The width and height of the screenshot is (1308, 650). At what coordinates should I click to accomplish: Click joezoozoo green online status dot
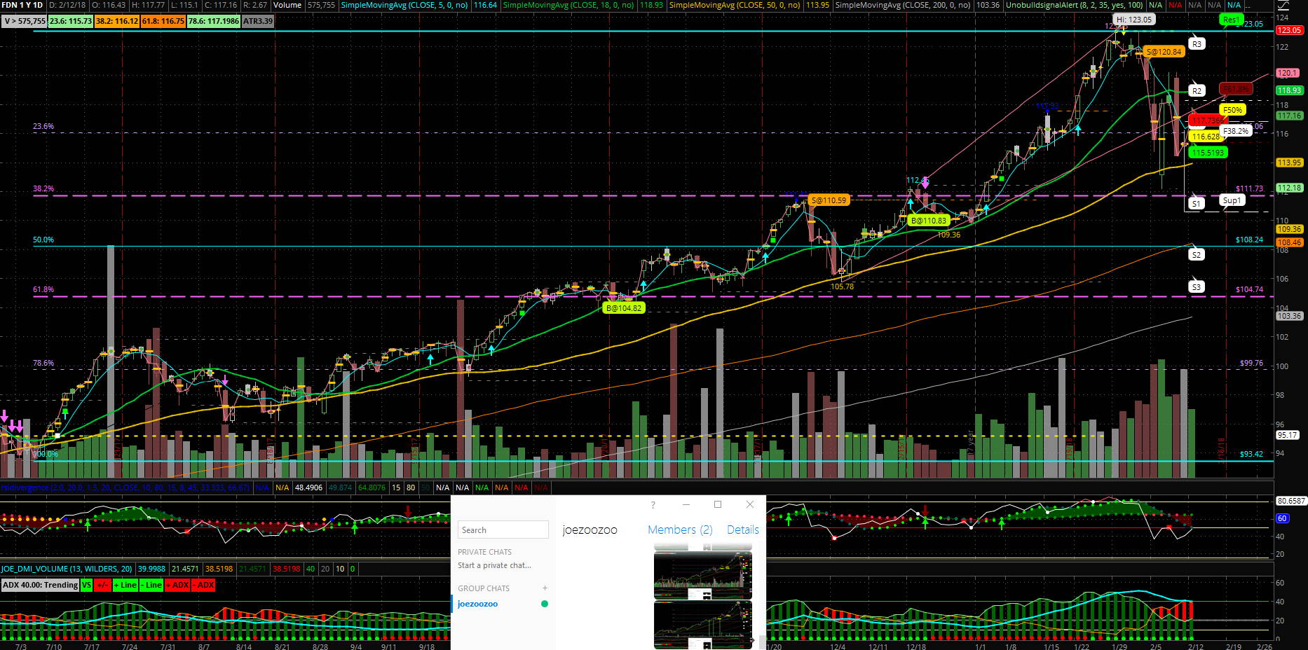(545, 604)
